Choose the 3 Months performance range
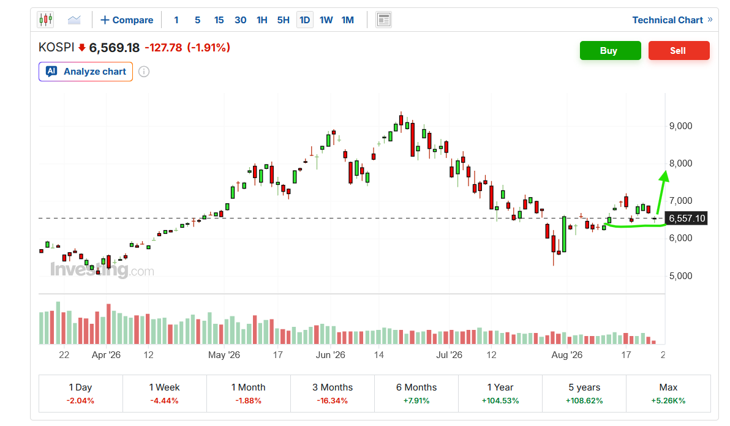The height and width of the screenshot is (426, 730). click(x=333, y=394)
